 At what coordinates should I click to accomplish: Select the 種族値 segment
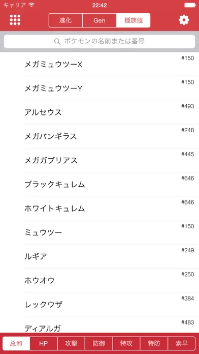[x=134, y=20]
